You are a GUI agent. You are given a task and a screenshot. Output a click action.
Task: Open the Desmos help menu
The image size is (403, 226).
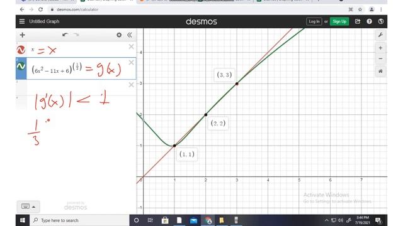pos(369,21)
